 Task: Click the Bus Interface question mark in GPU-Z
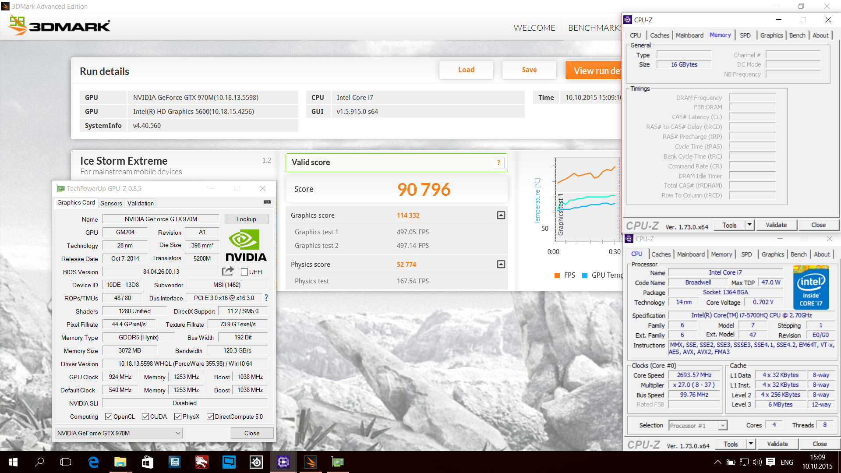266,298
